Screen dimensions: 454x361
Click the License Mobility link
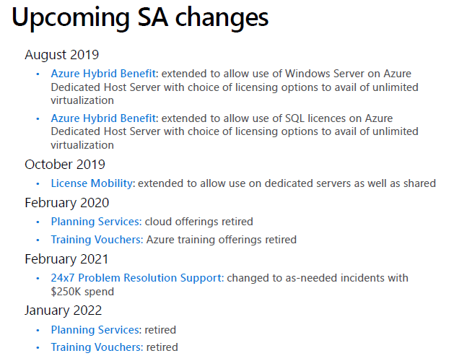click(x=92, y=183)
